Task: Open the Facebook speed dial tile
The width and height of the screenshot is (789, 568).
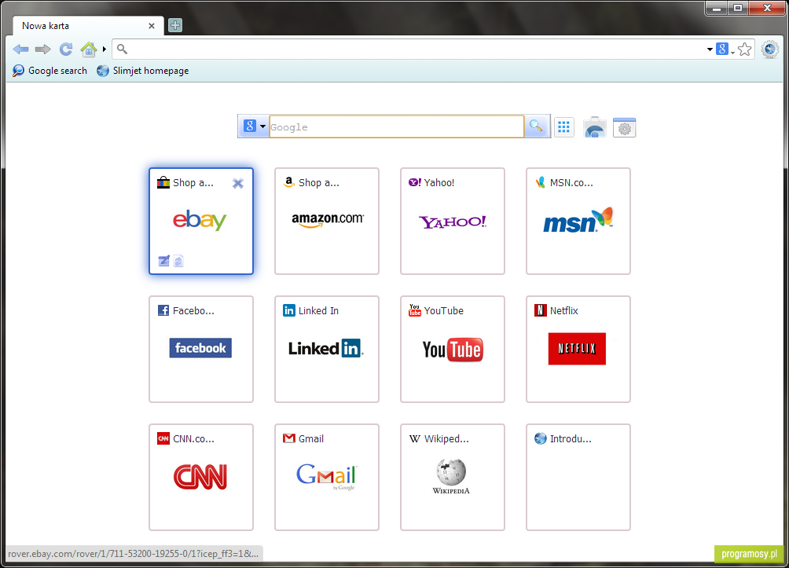Action: [200, 349]
